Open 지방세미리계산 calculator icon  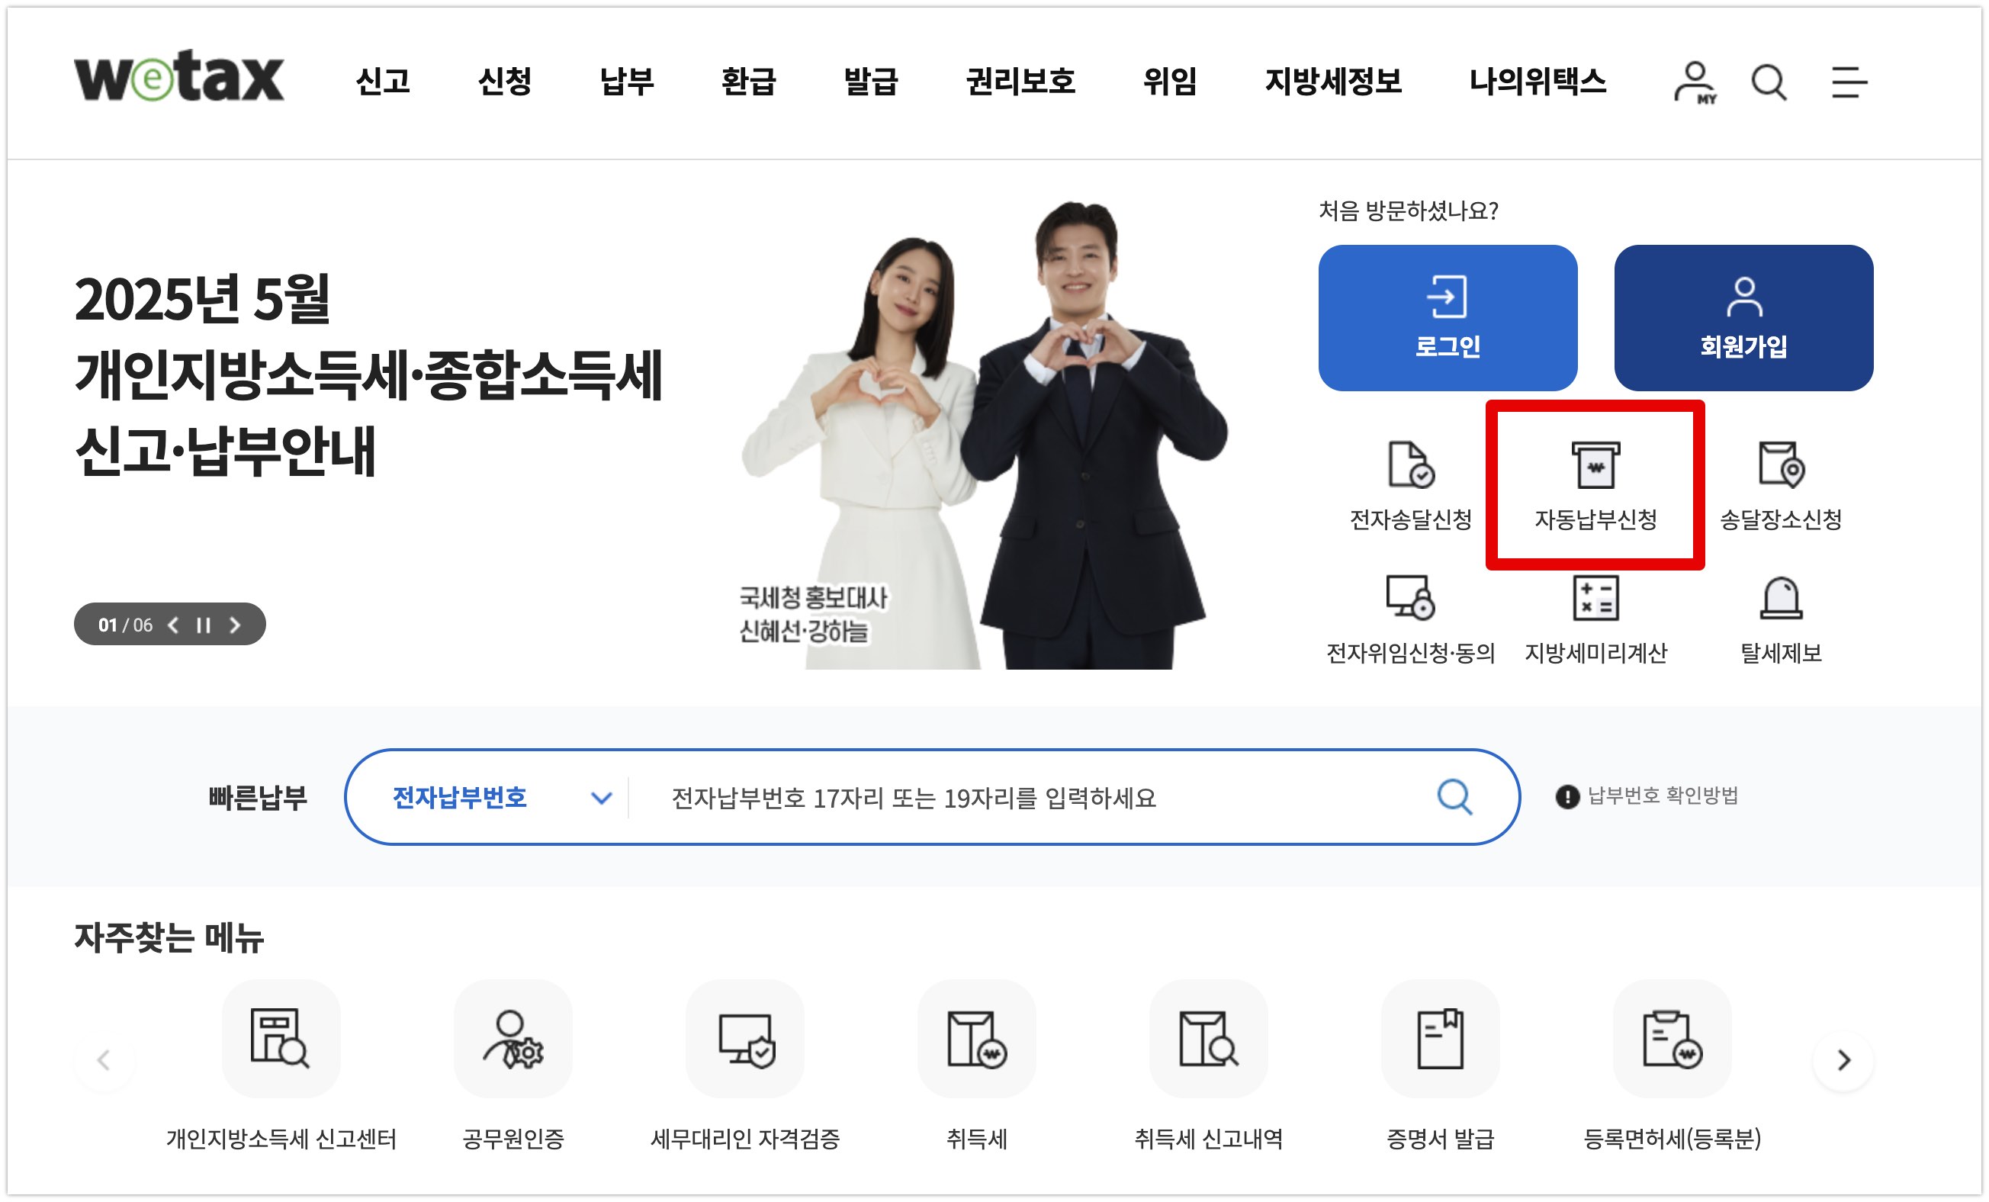(1595, 598)
